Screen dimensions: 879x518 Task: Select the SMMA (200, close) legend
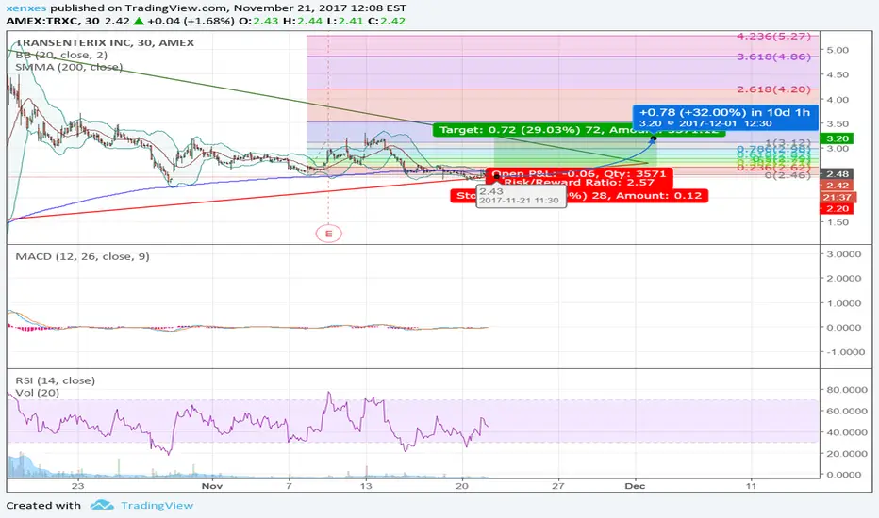[69, 67]
